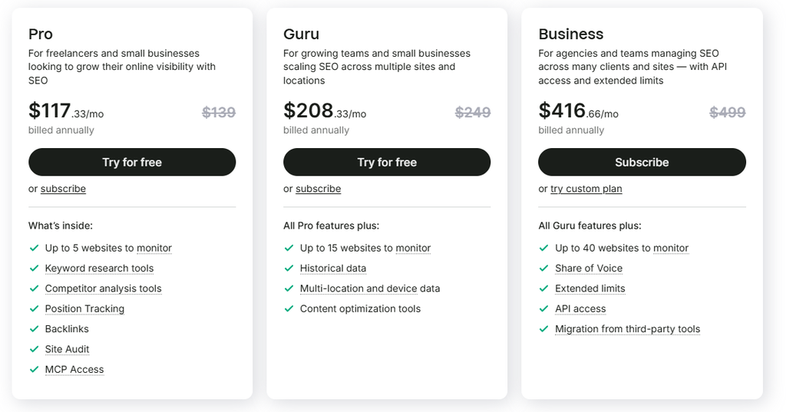786x412 pixels.
Task: Subscribe to the Business plan
Action: tap(642, 162)
